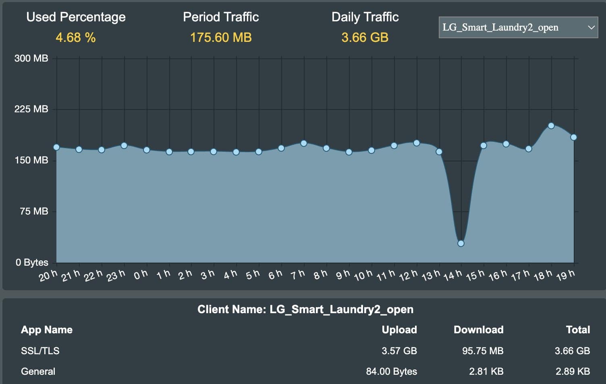Click the Download column header
The width and height of the screenshot is (606, 384).
click(x=478, y=330)
